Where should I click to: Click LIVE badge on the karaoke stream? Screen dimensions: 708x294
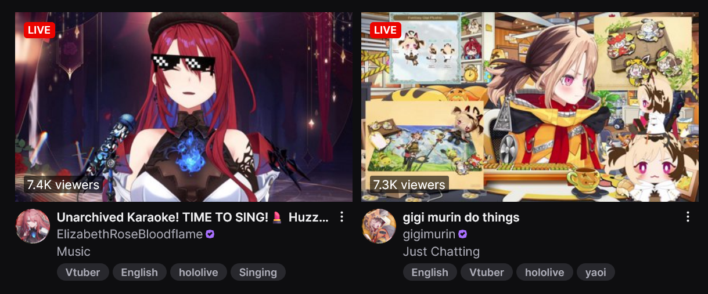[x=39, y=30]
